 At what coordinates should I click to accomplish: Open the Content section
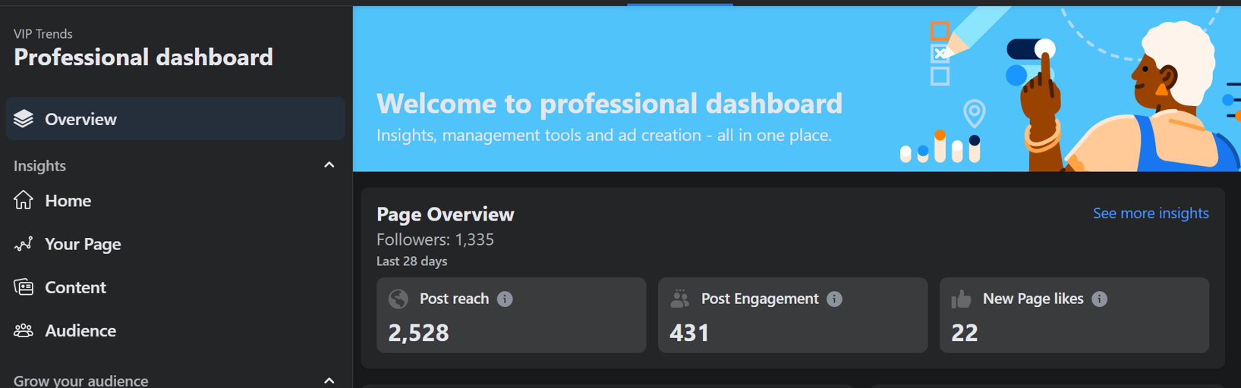pyautogui.click(x=175, y=287)
